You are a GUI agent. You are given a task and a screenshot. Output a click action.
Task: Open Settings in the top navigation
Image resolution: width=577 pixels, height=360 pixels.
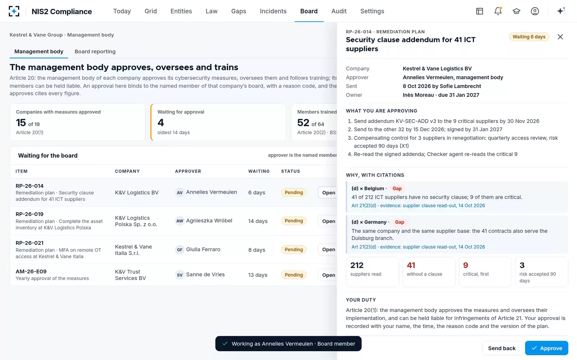point(372,11)
